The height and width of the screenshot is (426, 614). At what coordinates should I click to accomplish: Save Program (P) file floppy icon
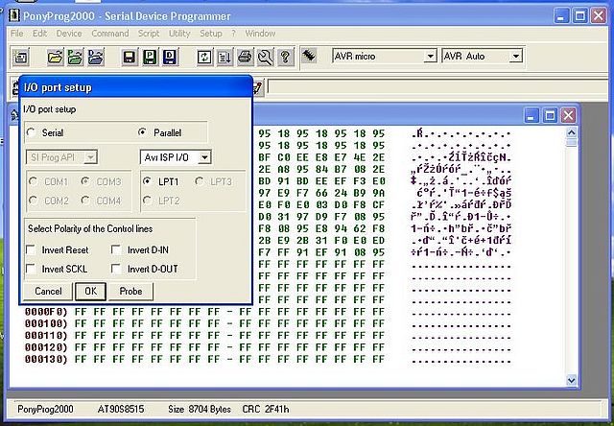[x=150, y=58]
